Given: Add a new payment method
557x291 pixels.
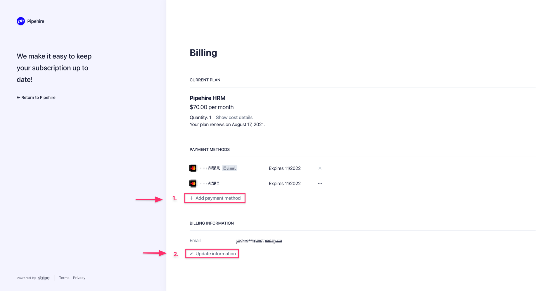Looking at the screenshot, I should click(215, 198).
